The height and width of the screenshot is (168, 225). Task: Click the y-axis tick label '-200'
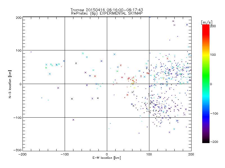click(x=17, y=150)
